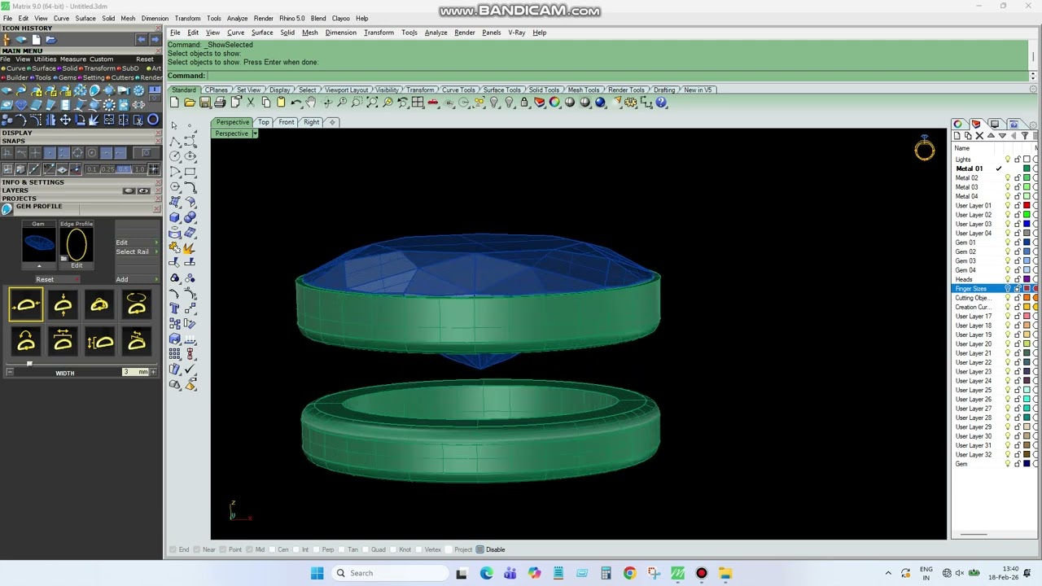Select the first gem profile ring style icon
1042x586 pixels.
(25, 305)
